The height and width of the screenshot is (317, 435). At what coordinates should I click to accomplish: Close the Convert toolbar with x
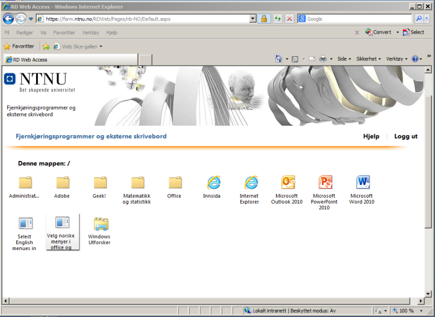point(357,33)
